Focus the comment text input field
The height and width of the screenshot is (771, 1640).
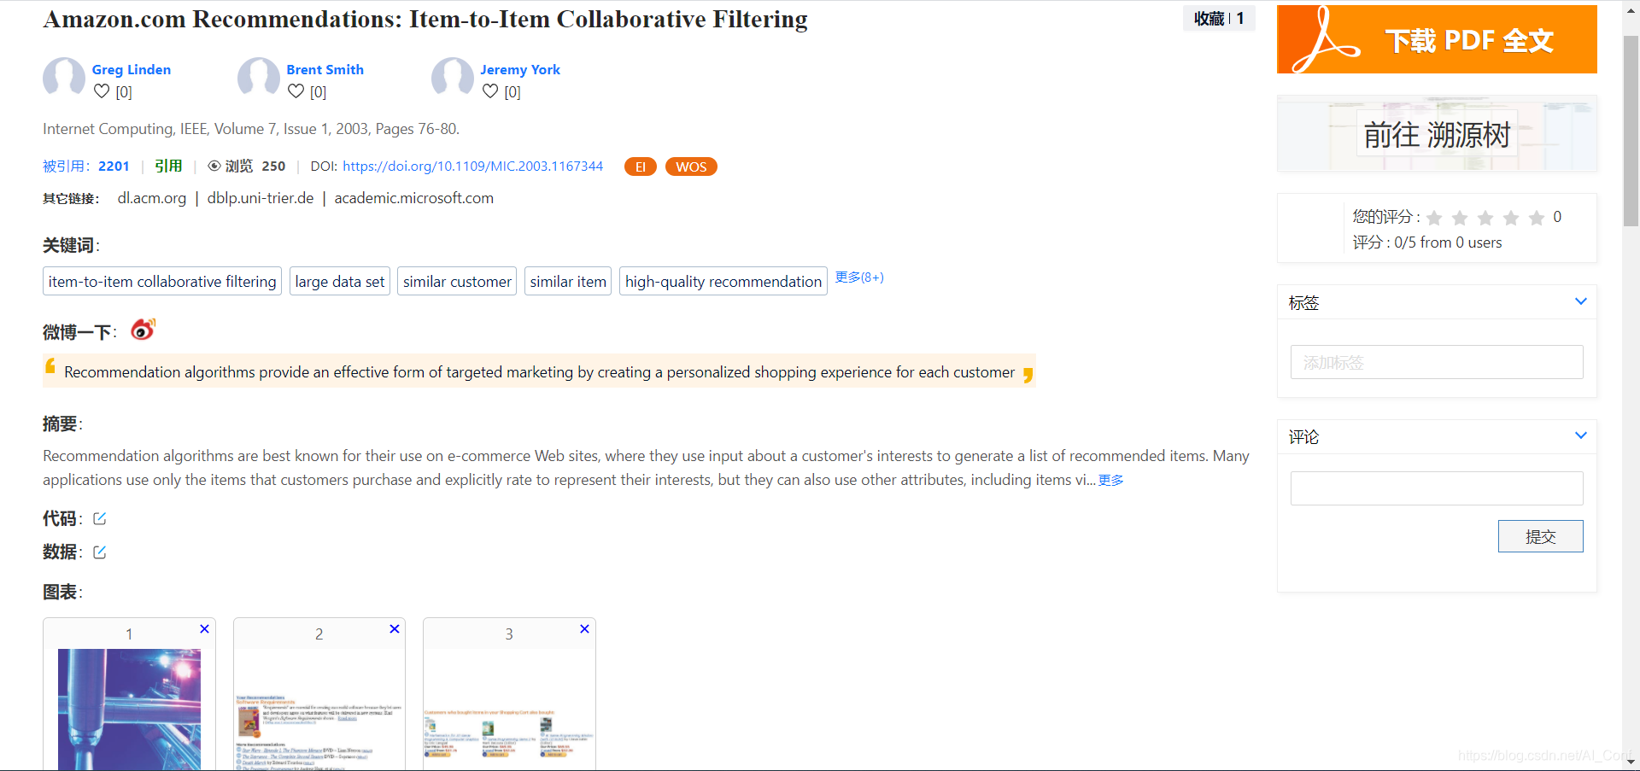[1437, 488]
